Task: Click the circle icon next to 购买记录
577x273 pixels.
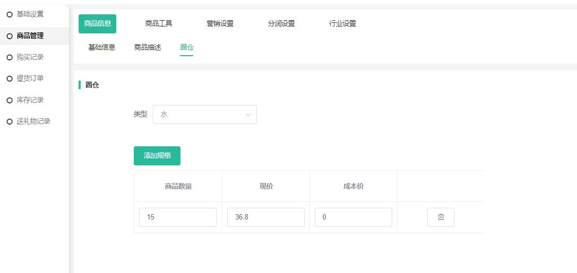Action: pos(10,57)
